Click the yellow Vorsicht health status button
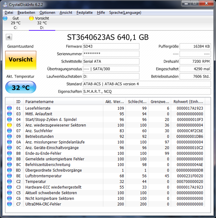Image resolution: width=216 pixels, height=218 pixels. click(21, 60)
